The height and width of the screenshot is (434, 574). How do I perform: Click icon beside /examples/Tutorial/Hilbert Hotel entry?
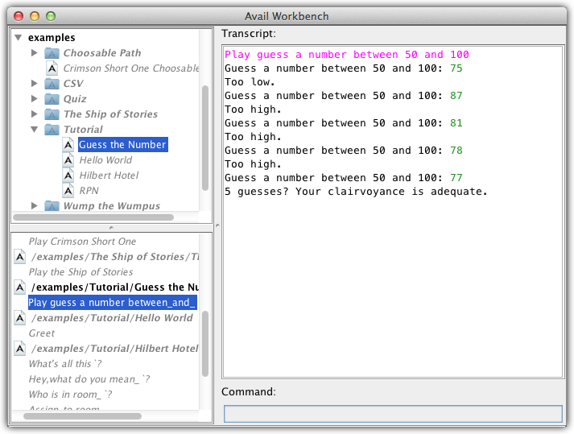pyautogui.click(x=20, y=349)
